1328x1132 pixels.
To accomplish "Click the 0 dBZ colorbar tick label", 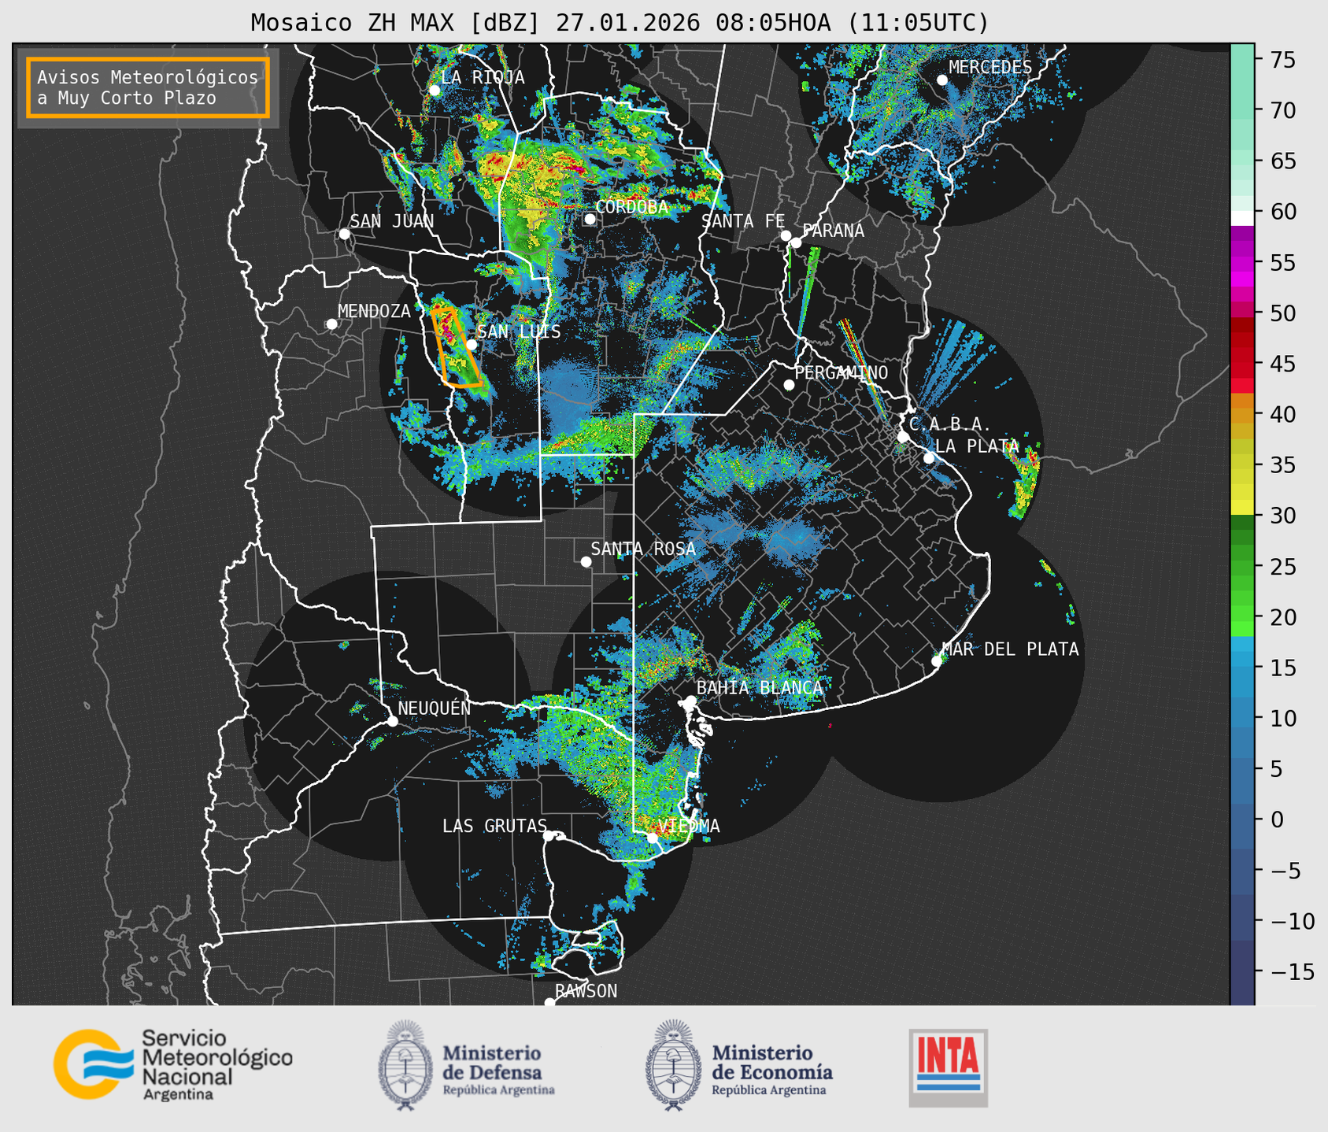I will tap(1277, 819).
